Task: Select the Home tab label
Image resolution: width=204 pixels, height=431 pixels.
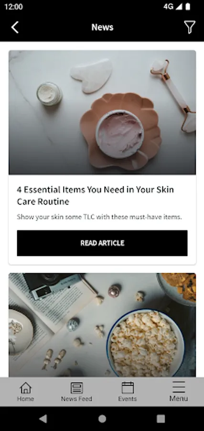Action: 25,398
